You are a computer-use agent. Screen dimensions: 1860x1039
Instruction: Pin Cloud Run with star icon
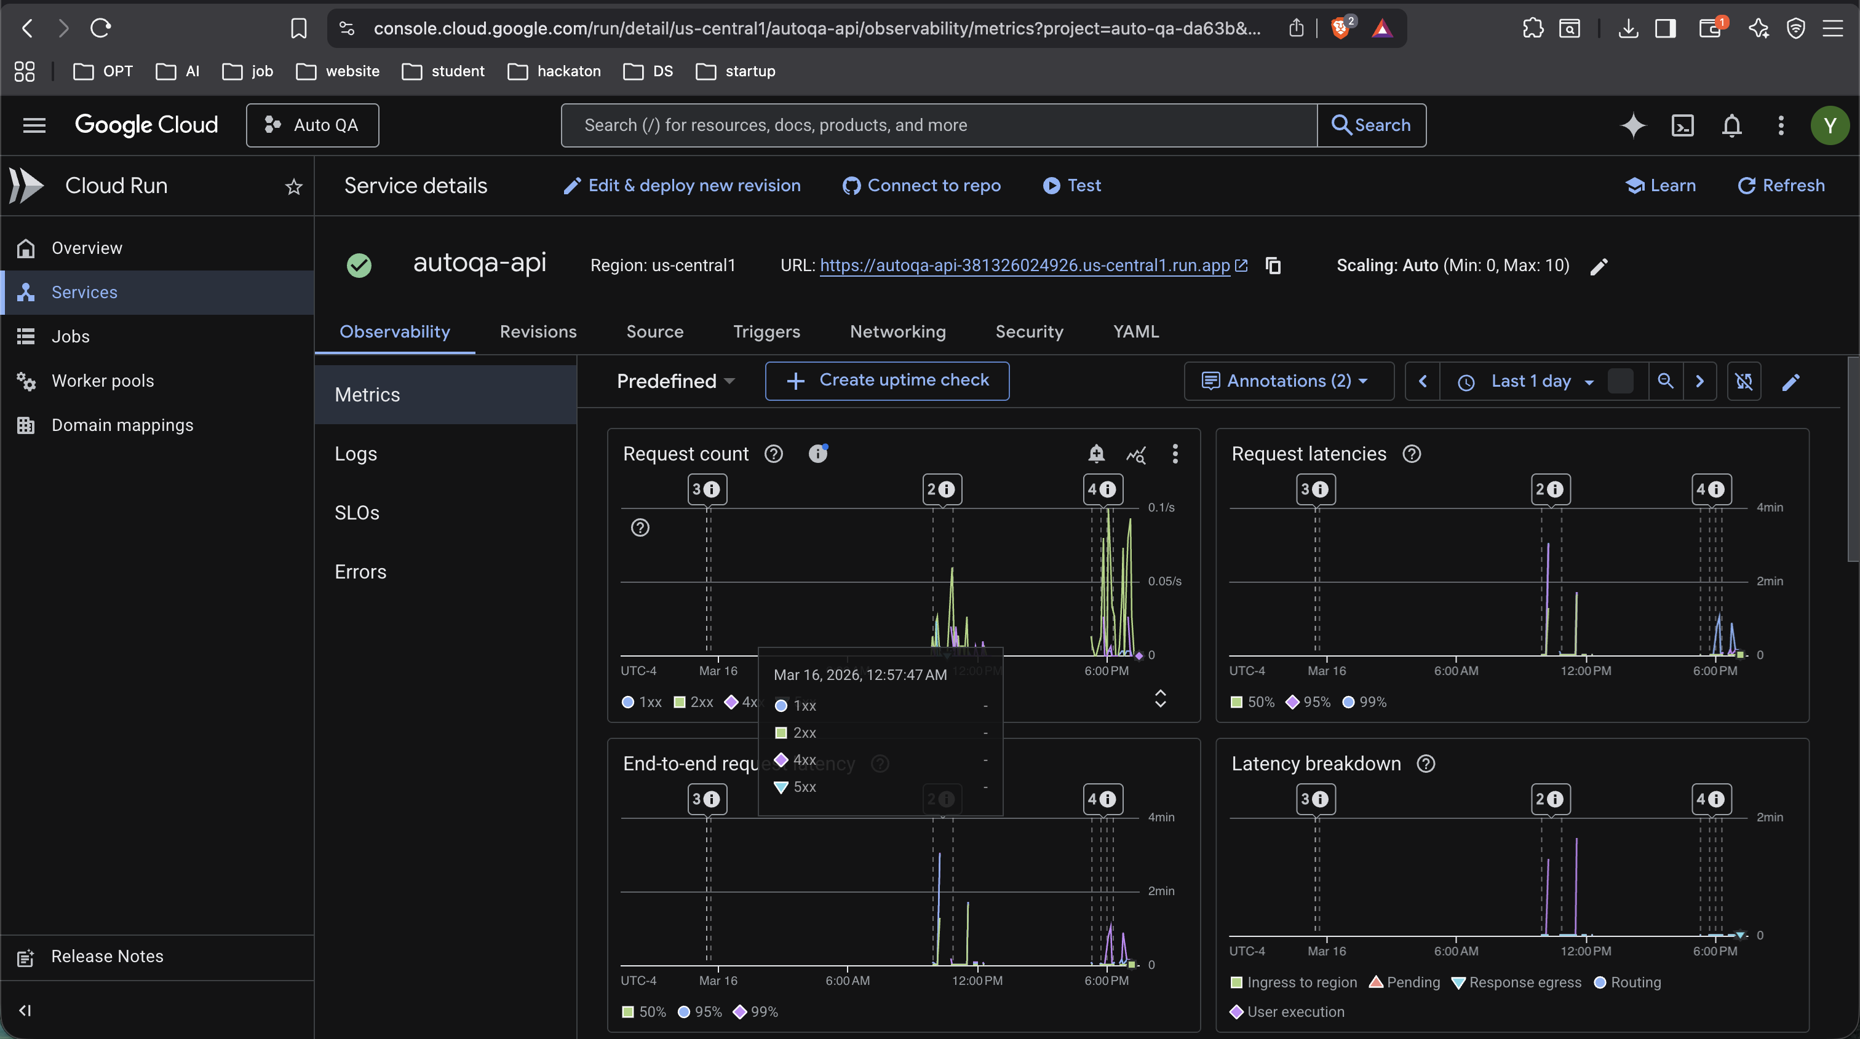(293, 187)
